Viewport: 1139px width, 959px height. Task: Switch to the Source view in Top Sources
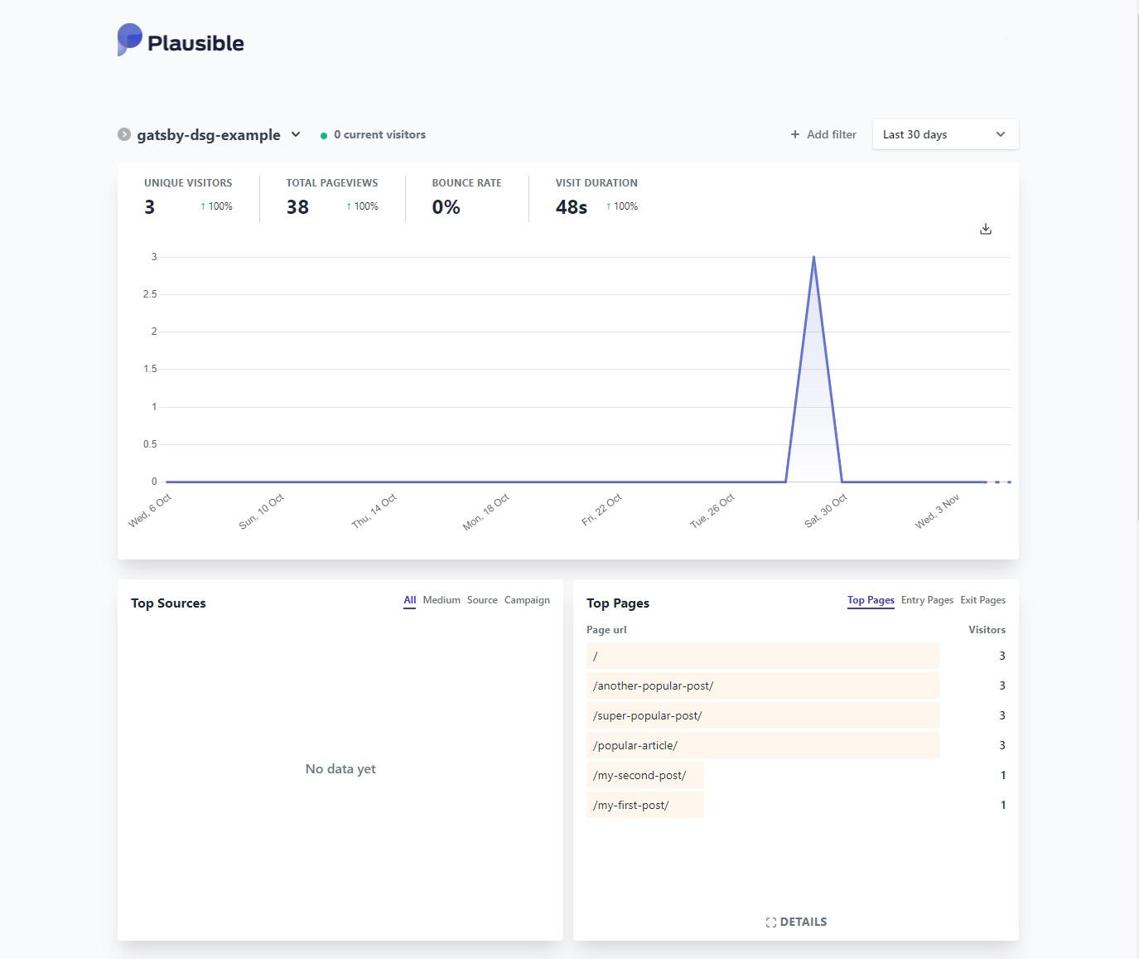(482, 600)
